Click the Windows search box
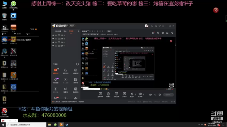The image size is (227, 127). [x=26, y=125]
